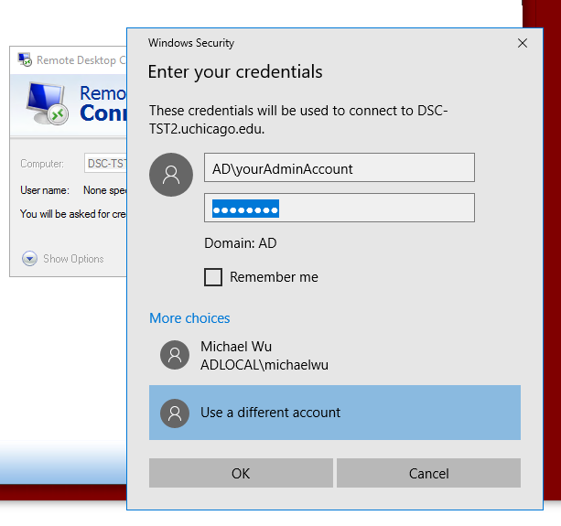Open the Computer combo box in Remote Desktop
Image resolution: width=561 pixels, height=526 pixels.
click(x=105, y=164)
